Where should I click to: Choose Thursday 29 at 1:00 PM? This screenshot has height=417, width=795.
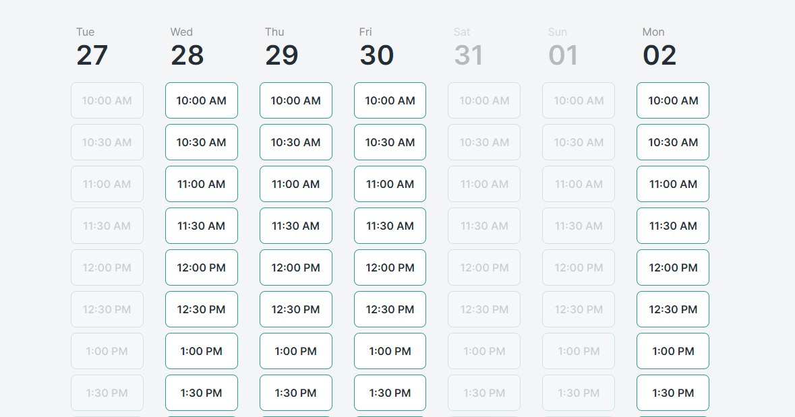tap(295, 351)
